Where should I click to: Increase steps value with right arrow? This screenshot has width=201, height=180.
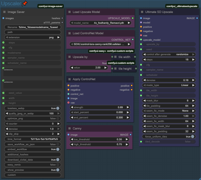tap(193, 59)
